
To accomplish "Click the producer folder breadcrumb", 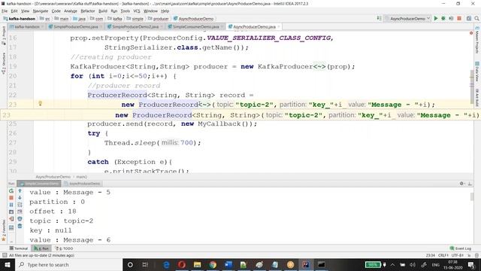I will [x=158, y=19].
